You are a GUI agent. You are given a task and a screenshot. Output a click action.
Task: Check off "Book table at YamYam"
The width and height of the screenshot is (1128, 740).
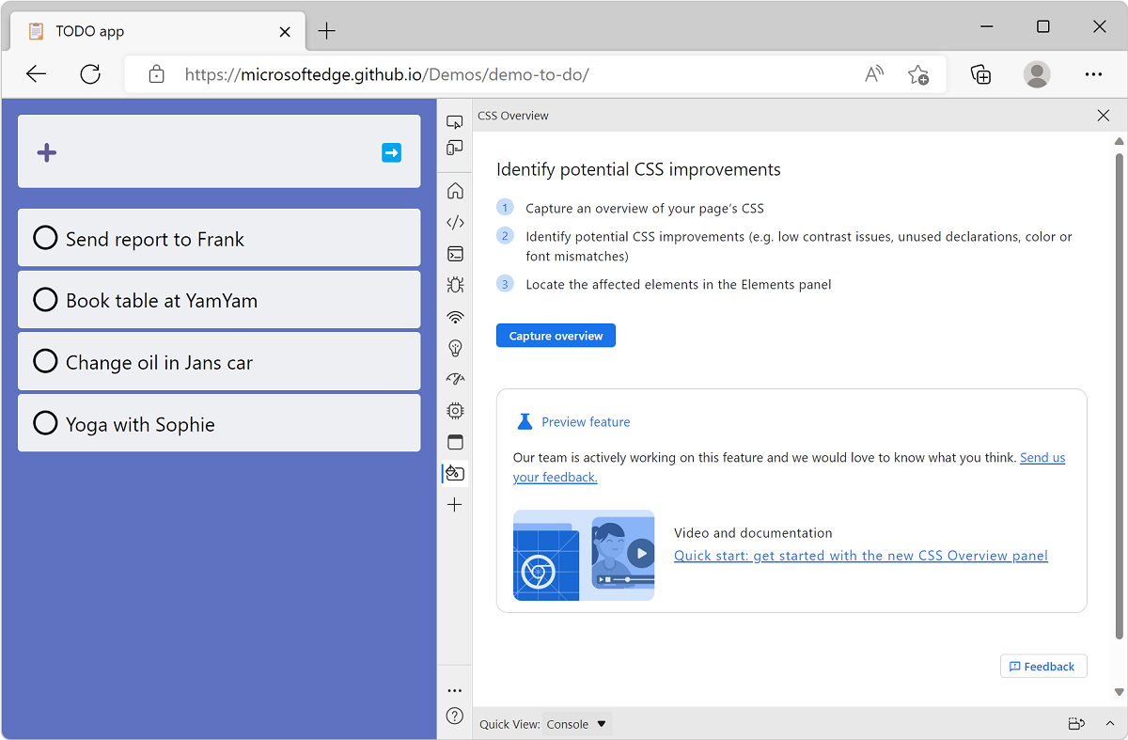click(x=45, y=300)
